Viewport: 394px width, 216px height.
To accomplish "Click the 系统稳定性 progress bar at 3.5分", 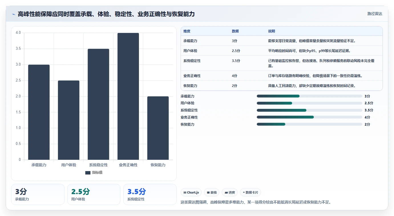I will tap(310, 110).
